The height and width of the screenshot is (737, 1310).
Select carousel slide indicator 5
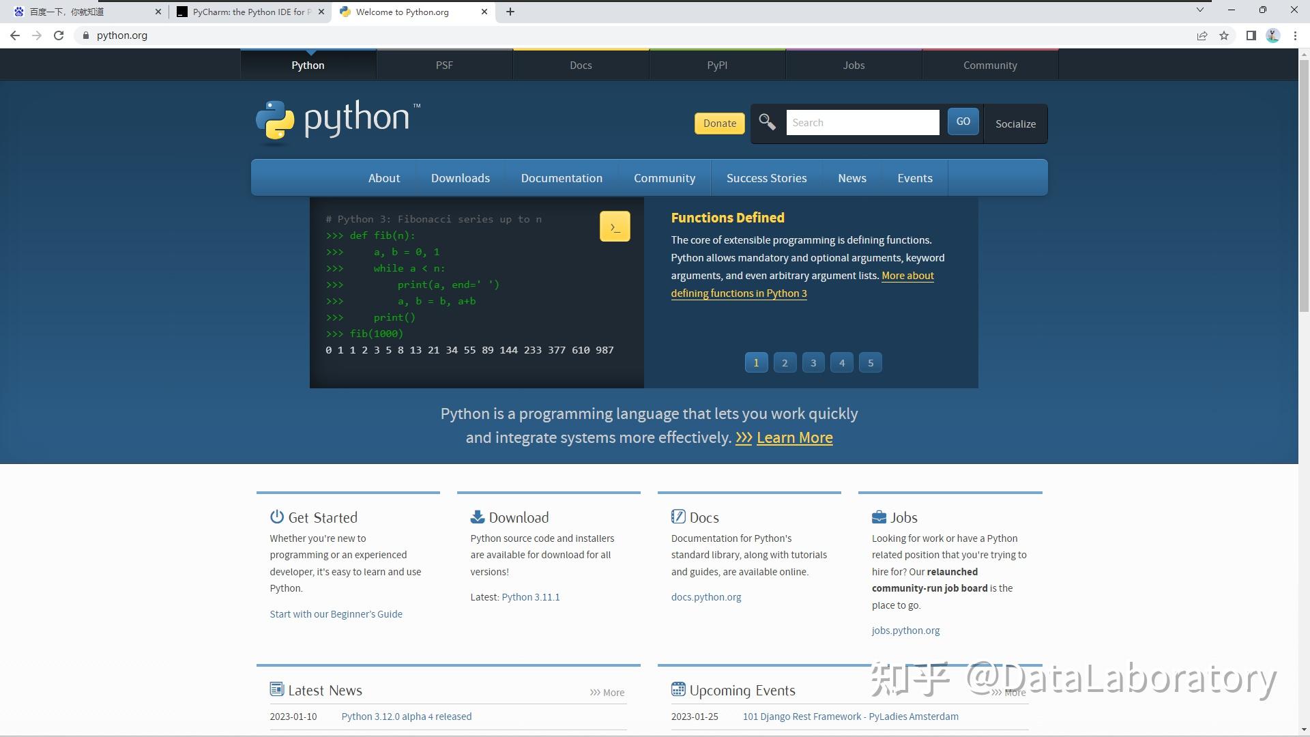pyautogui.click(x=871, y=362)
